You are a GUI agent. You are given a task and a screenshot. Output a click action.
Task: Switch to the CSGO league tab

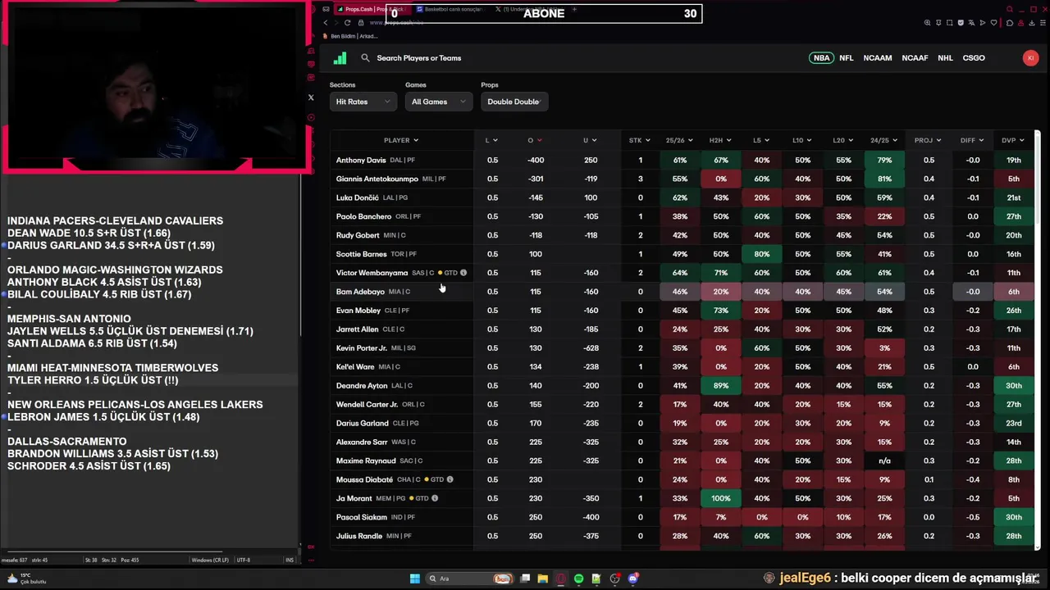click(x=974, y=58)
